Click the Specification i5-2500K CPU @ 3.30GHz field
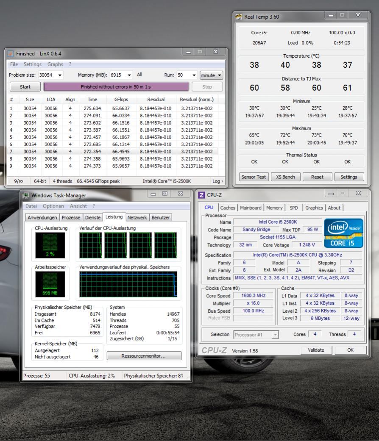Viewport: 379px width, 441px height. coord(298,255)
